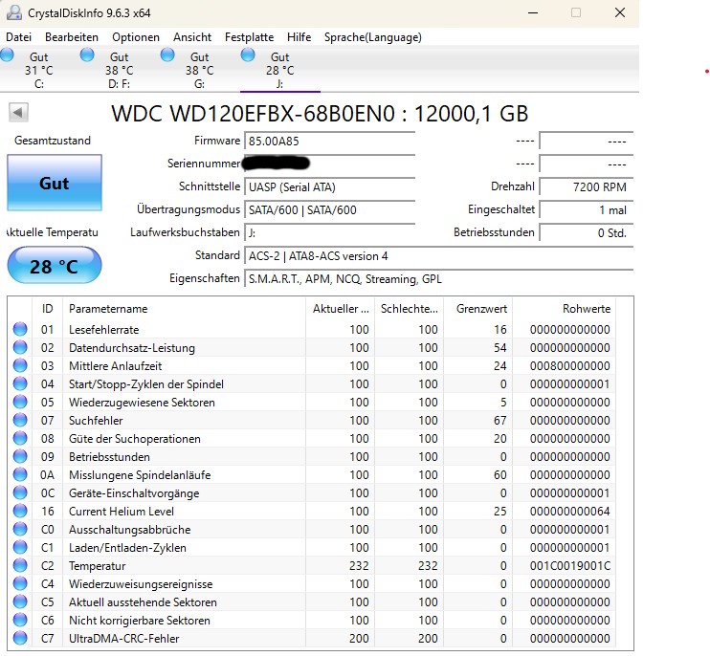Click the Drehzahl value 7200 RPM

[587, 186]
